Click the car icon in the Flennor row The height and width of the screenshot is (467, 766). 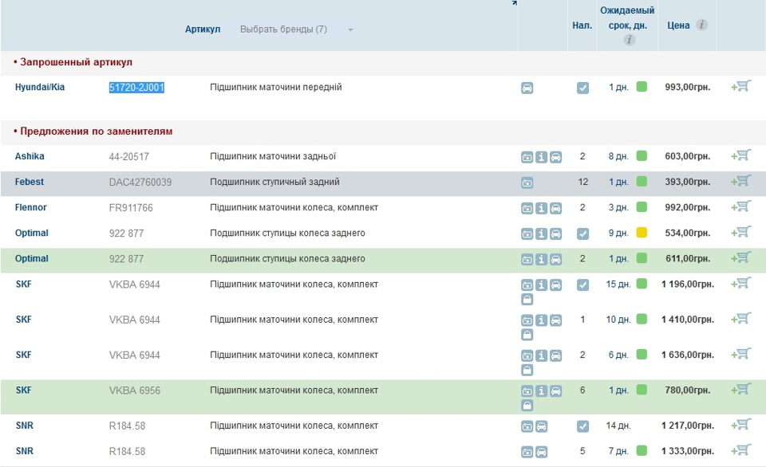coord(555,208)
